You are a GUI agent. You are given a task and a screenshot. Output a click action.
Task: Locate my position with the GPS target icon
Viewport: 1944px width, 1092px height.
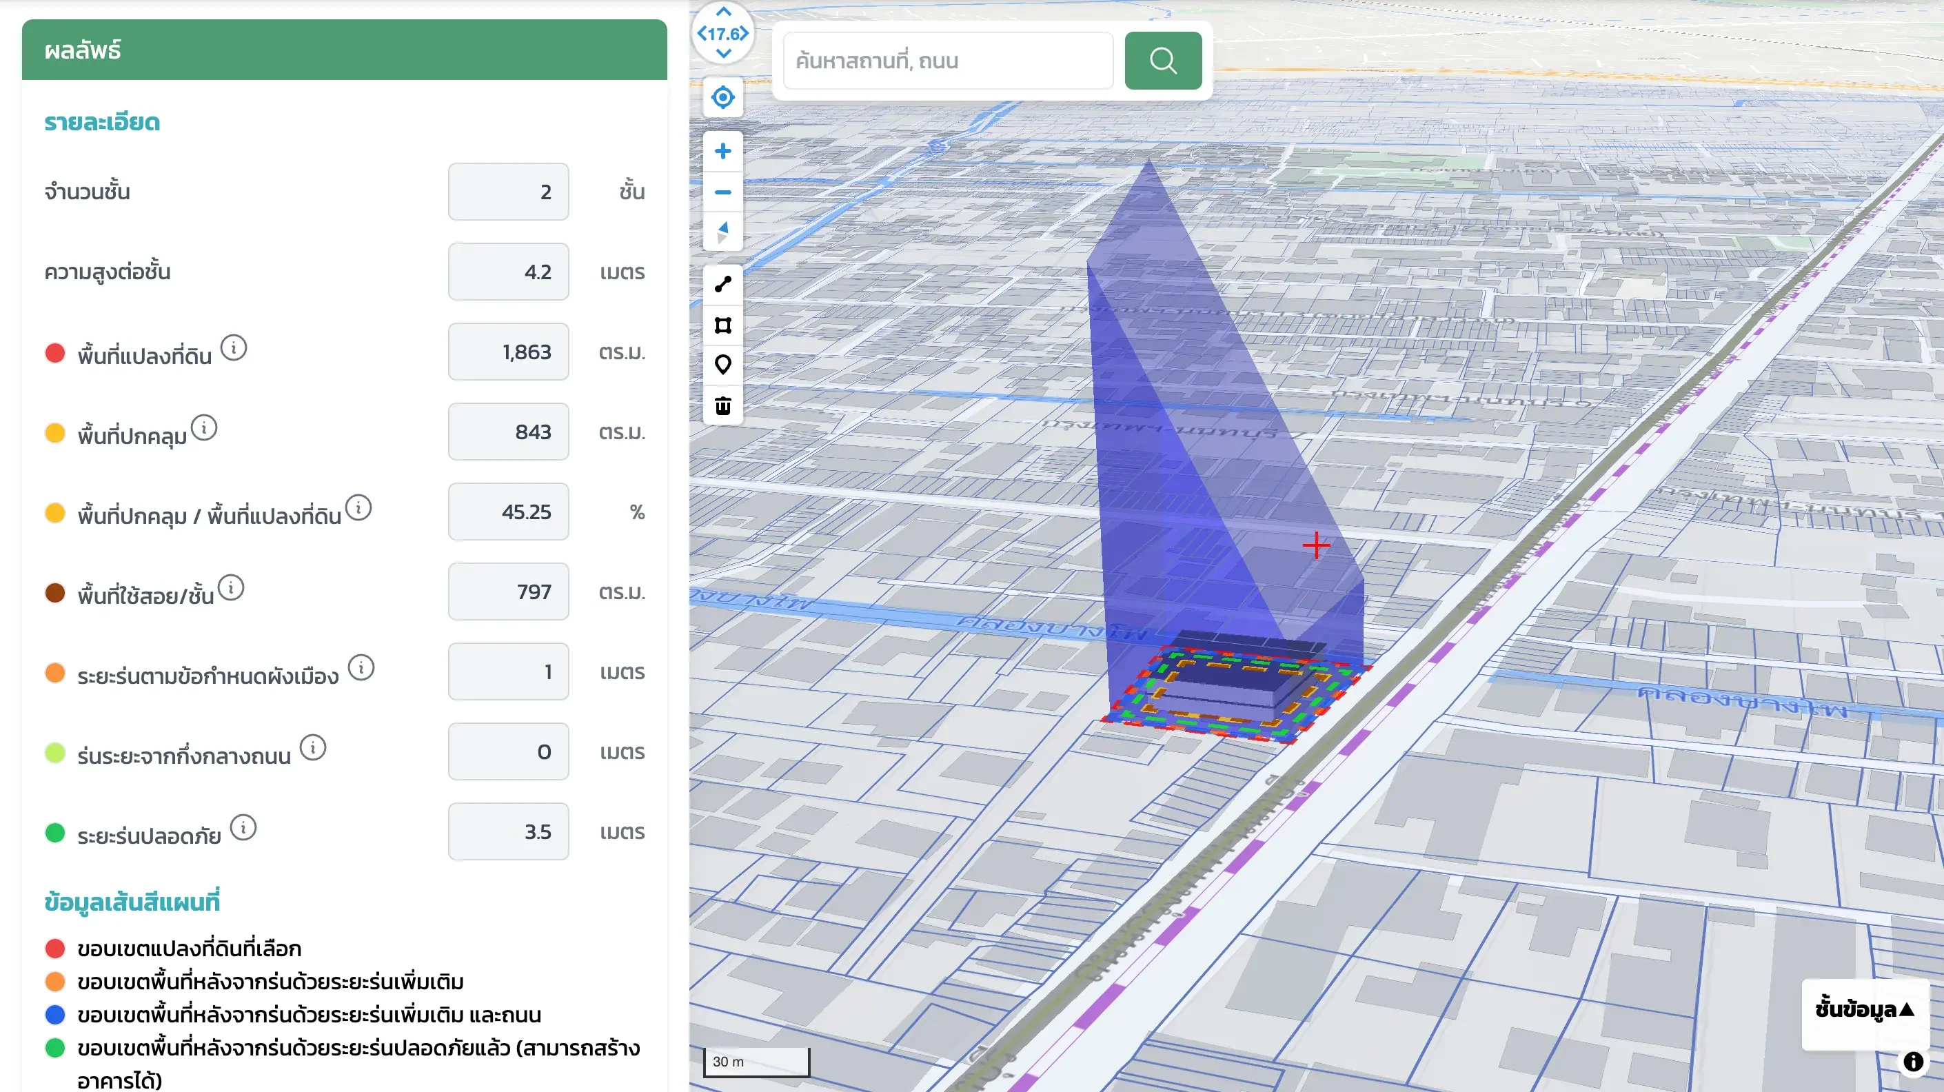(x=722, y=97)
